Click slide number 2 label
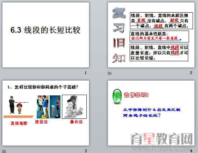 [191, 73]
